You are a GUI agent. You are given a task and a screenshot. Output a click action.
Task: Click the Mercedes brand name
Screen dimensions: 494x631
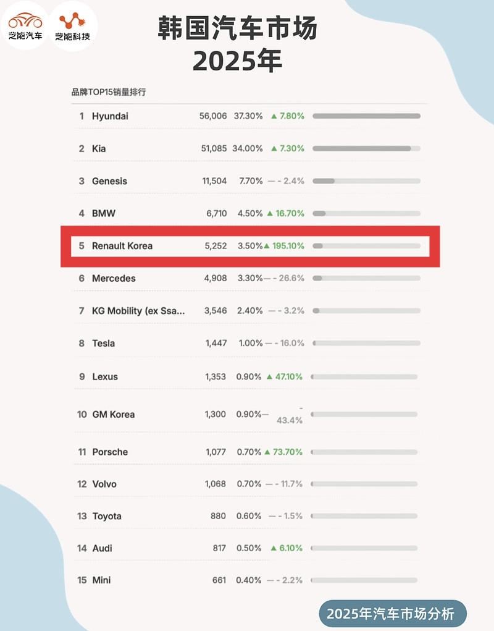pyautogui.click(x=114, y=279)
